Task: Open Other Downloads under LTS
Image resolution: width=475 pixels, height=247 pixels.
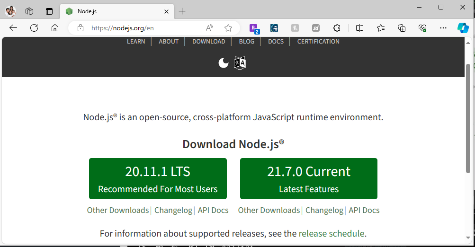Action: (118, 210)
